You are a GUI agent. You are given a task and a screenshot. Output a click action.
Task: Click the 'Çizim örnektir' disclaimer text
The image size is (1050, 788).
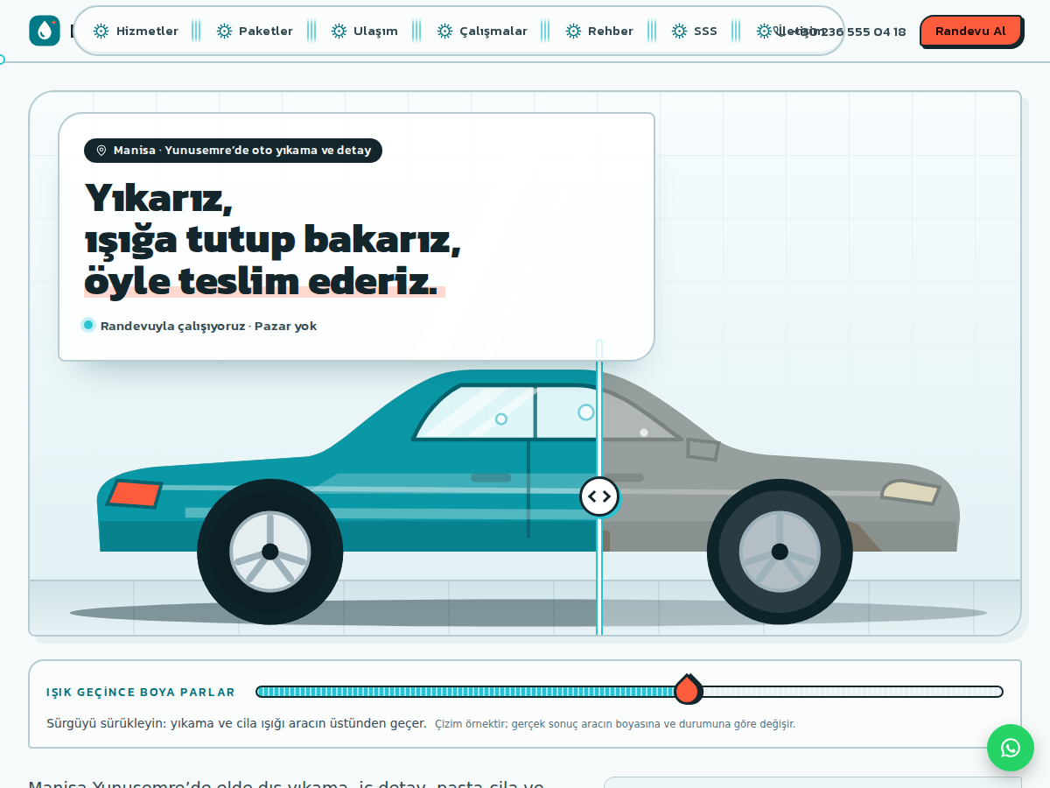point(615,724)
